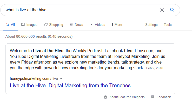Click the Tools button

[168, 25]
